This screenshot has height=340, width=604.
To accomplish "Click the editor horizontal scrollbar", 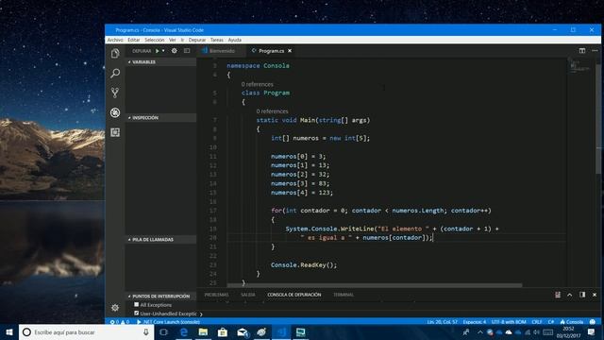I will click(375, 285).
